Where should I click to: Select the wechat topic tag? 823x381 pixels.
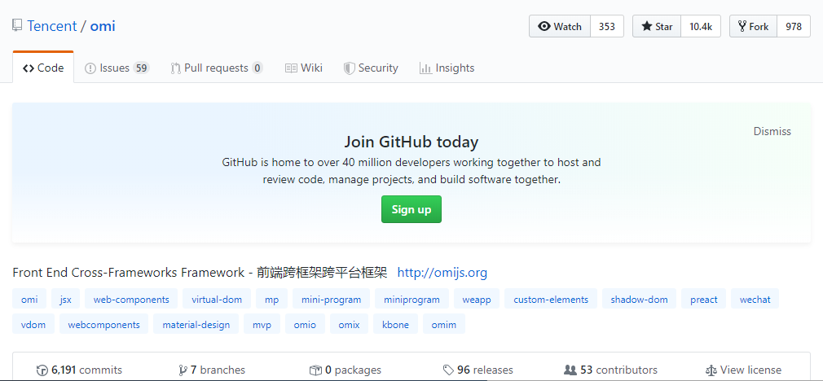click(x=755, y=300)
